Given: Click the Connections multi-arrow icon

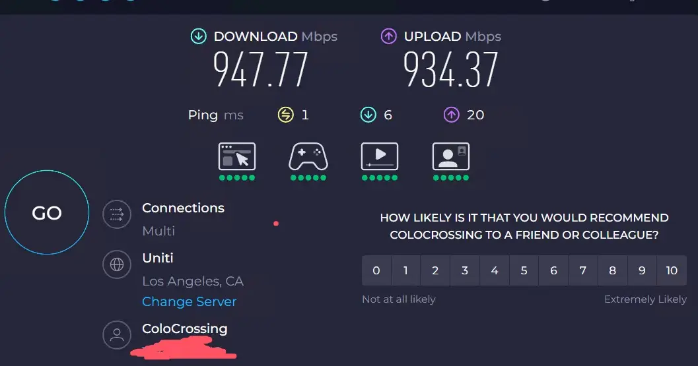Looking at the screenshot, I should pos(117,214).
